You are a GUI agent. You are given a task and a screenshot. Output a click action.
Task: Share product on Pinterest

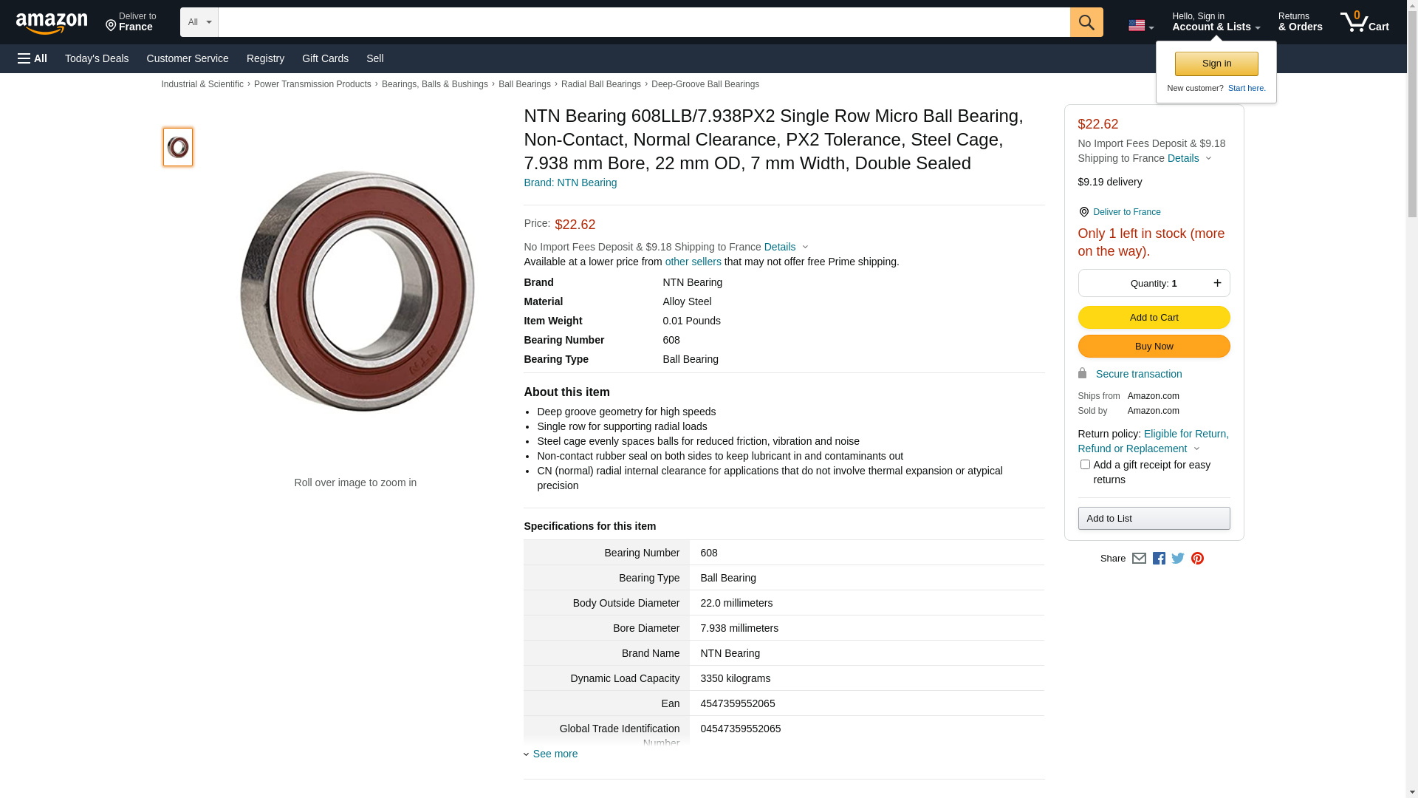[1197, 559]
